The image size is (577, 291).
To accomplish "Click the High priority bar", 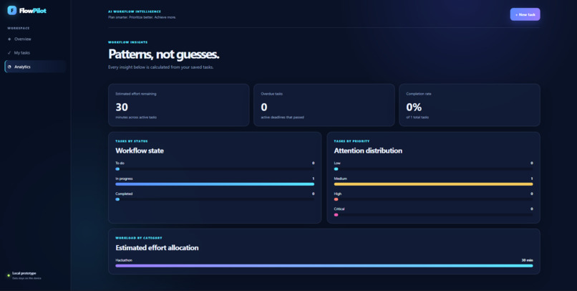I will (434, 199).
